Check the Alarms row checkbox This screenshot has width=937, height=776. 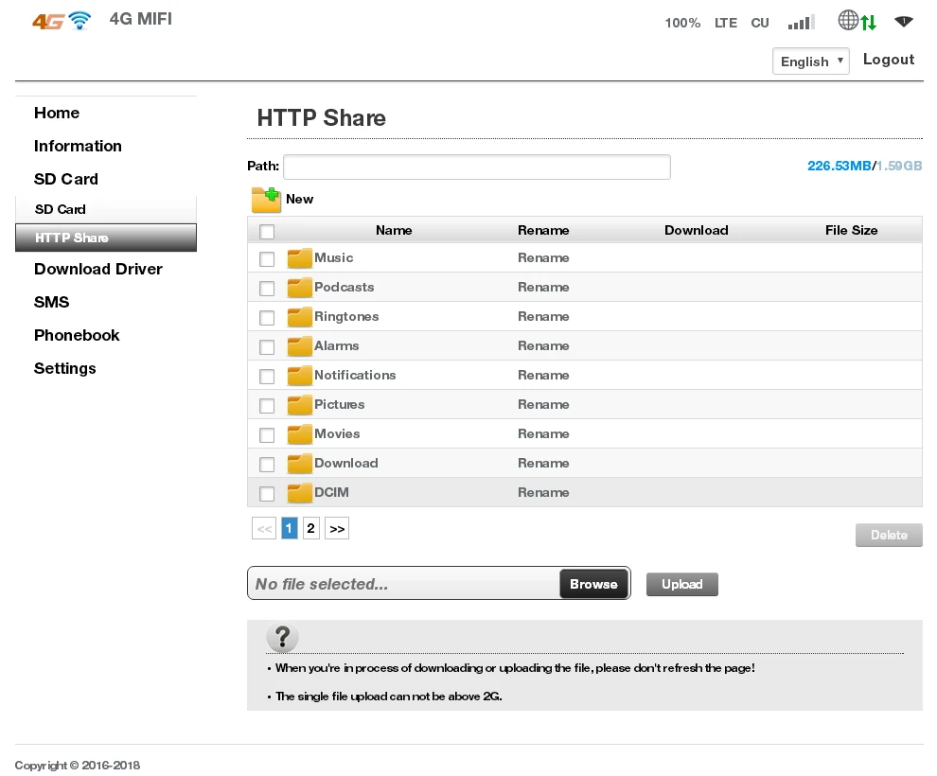(267, 346)
